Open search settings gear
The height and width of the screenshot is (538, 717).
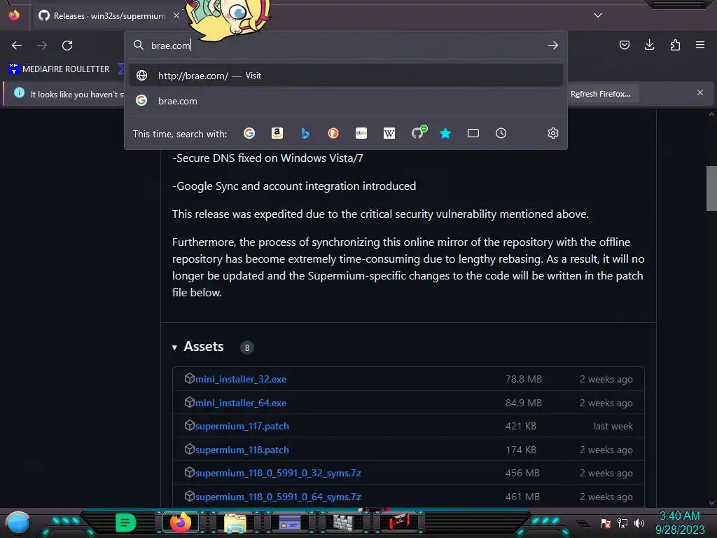coord(553,133)
